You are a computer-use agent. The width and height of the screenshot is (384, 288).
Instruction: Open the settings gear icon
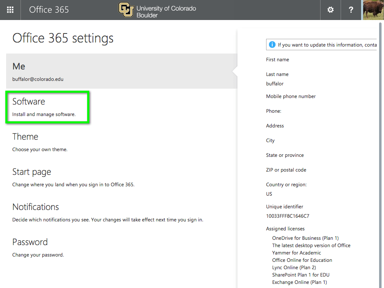330,10
